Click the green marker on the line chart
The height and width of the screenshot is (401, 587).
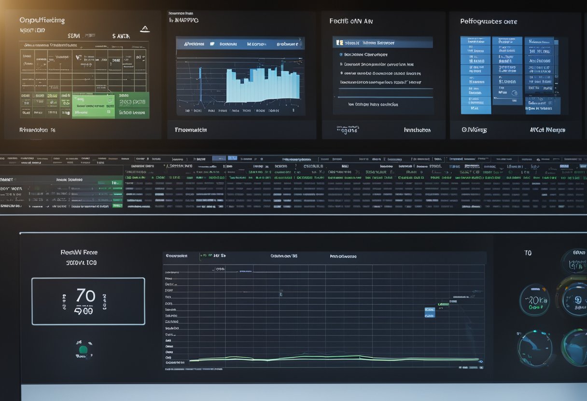pyautogui.click(x=443, y=304)
